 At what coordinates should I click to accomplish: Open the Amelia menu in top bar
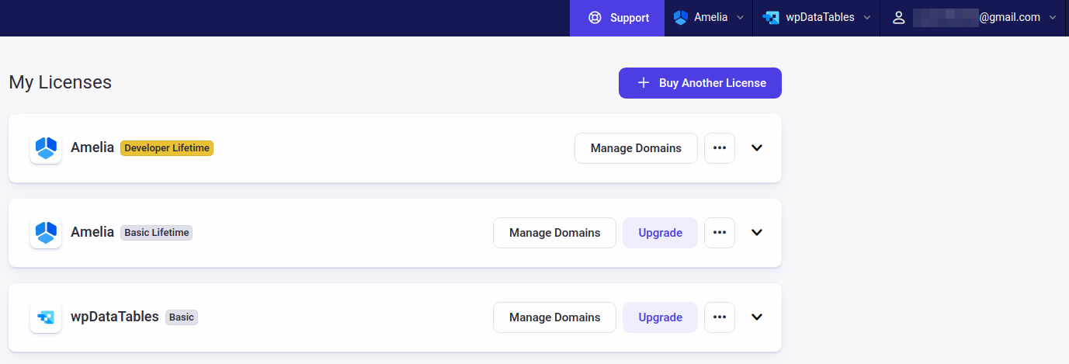(708, 18)
